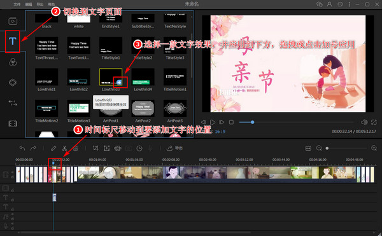The height and width of the screenshot is (236, 382).
Task: Open the transitions tab in sidebar
Action: pyautogui.click(x=13, y=103)
